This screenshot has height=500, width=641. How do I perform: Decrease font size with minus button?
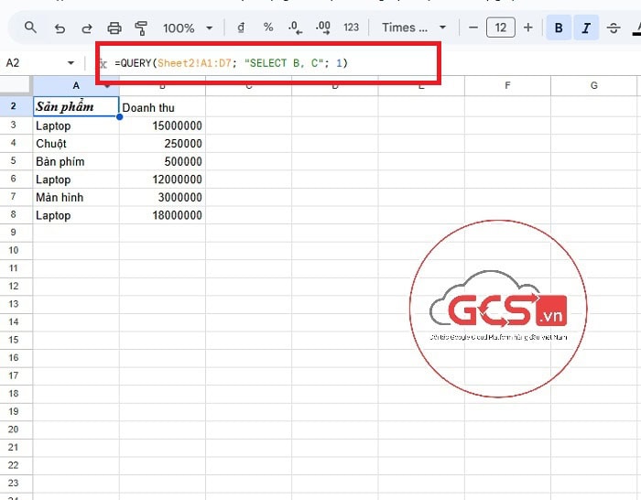[x=473, y=27]
